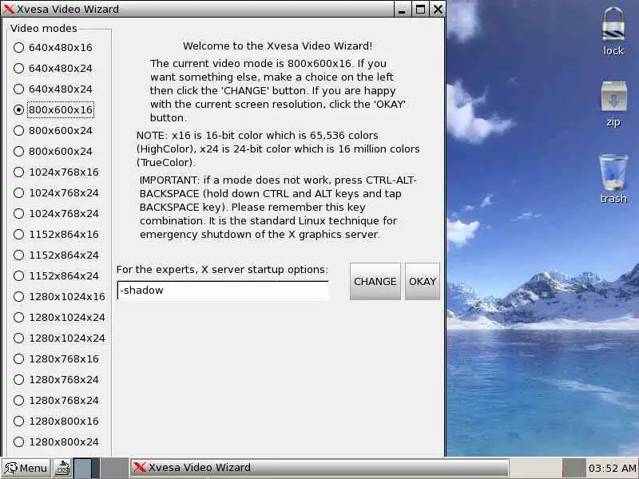Focus the X server startup options field
Image resolution: width=639 pixels, height=479 pixels.
click(x=223, y=290)
